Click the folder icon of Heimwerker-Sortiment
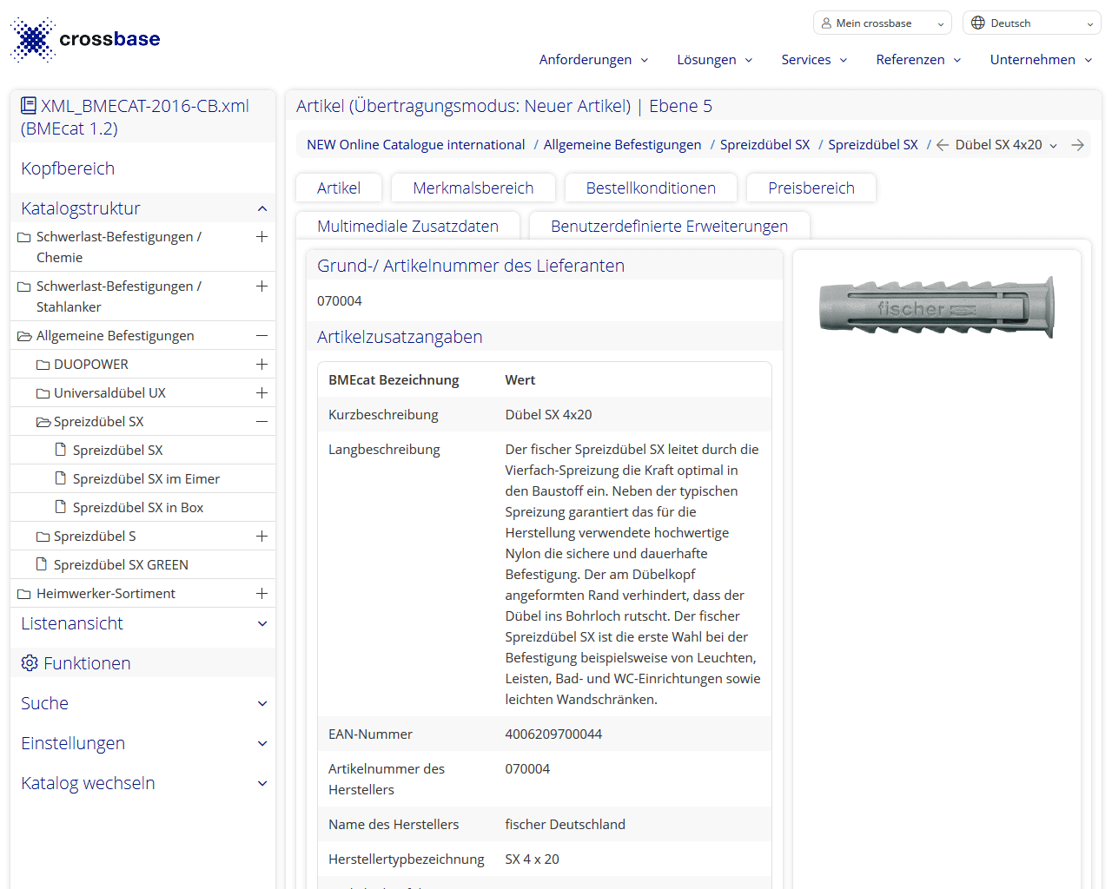 pos(24,594)
